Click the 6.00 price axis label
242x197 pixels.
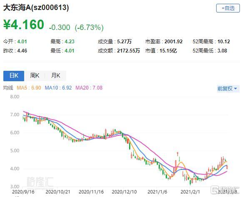(15, 133)
